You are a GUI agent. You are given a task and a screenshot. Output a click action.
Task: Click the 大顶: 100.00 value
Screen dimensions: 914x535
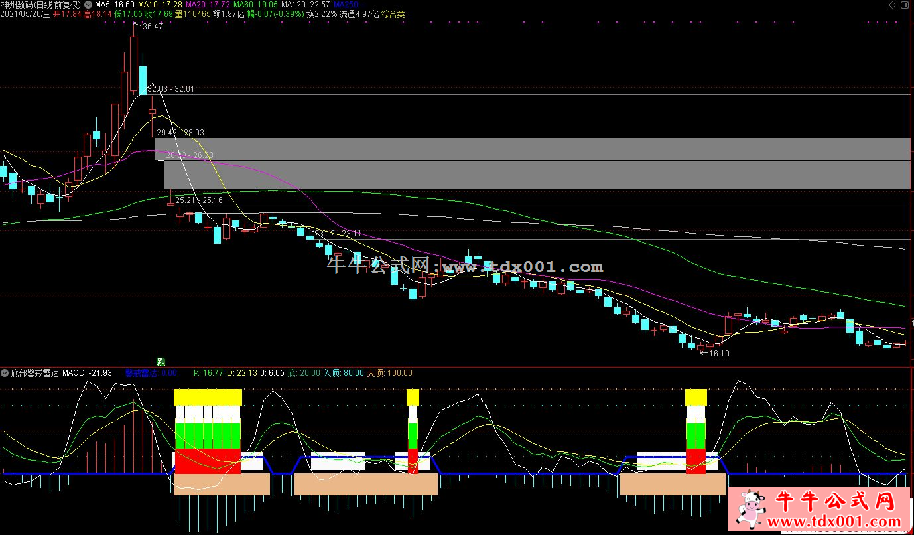390,373
